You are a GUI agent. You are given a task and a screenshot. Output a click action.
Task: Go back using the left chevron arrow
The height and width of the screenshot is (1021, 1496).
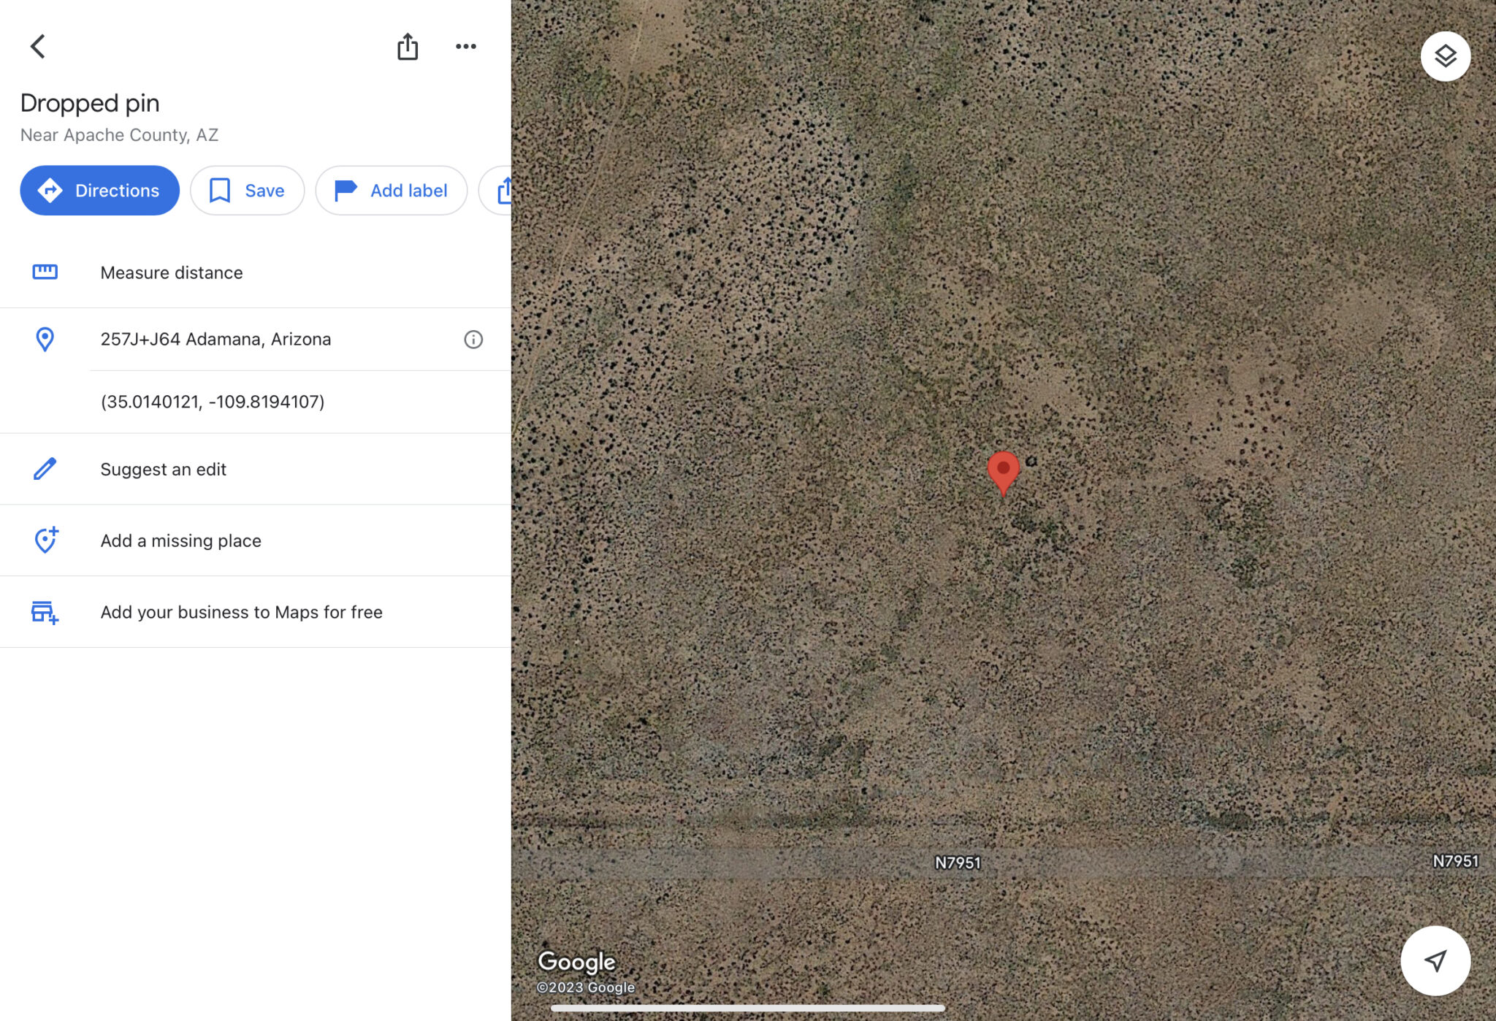[37, 46]
